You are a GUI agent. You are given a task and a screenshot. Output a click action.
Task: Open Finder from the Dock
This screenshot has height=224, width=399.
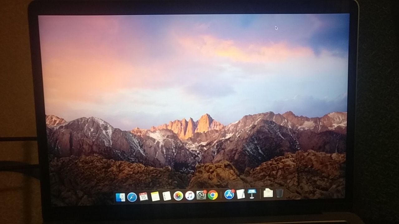[x=120, y=197]
